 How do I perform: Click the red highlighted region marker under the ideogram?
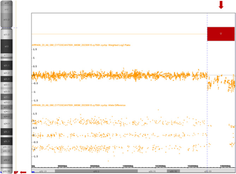[16, 172]
